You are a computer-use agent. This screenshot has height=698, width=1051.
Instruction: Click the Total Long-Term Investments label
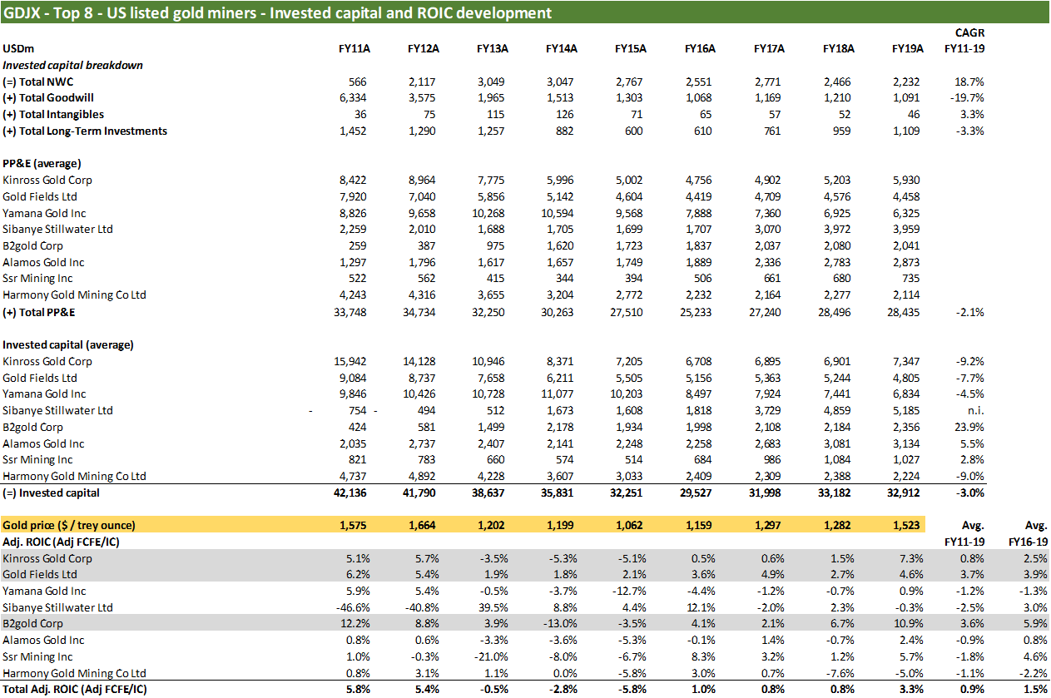pos(85,131)
